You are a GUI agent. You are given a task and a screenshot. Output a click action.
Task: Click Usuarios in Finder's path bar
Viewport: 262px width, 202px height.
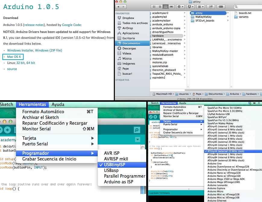(182, 94)
